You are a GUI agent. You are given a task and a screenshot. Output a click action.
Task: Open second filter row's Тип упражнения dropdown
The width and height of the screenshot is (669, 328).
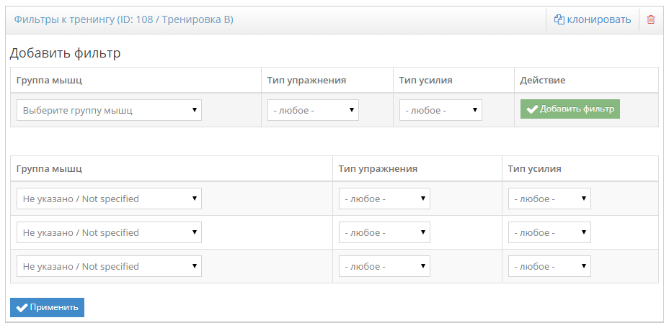pos(384,232)
